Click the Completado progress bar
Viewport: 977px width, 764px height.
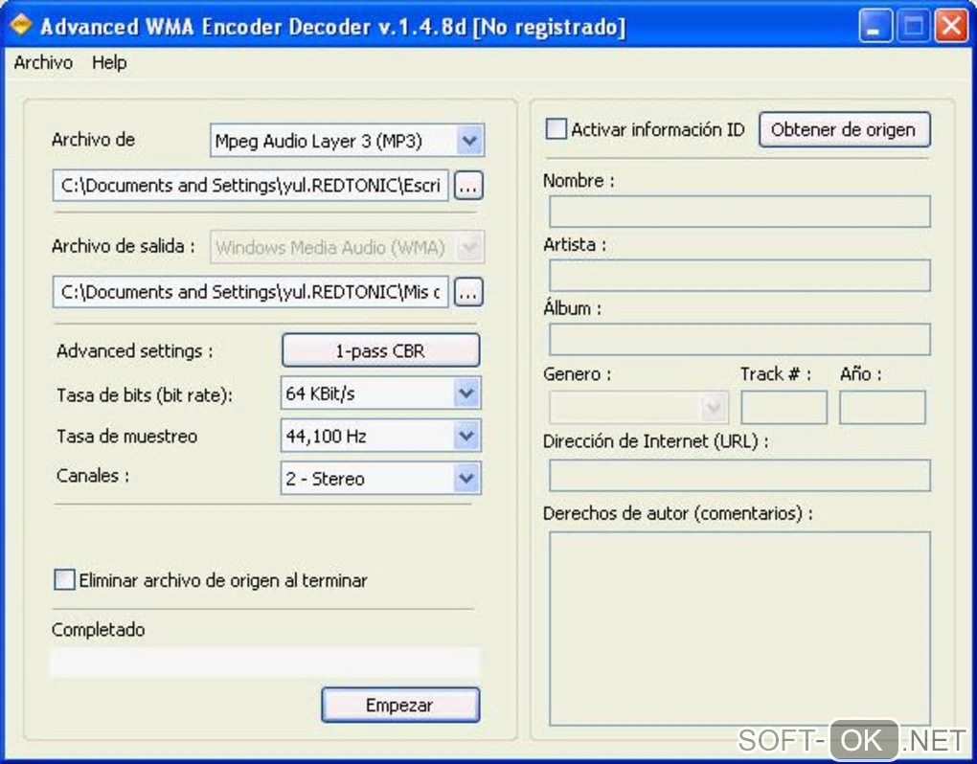[x=264, y=662]
